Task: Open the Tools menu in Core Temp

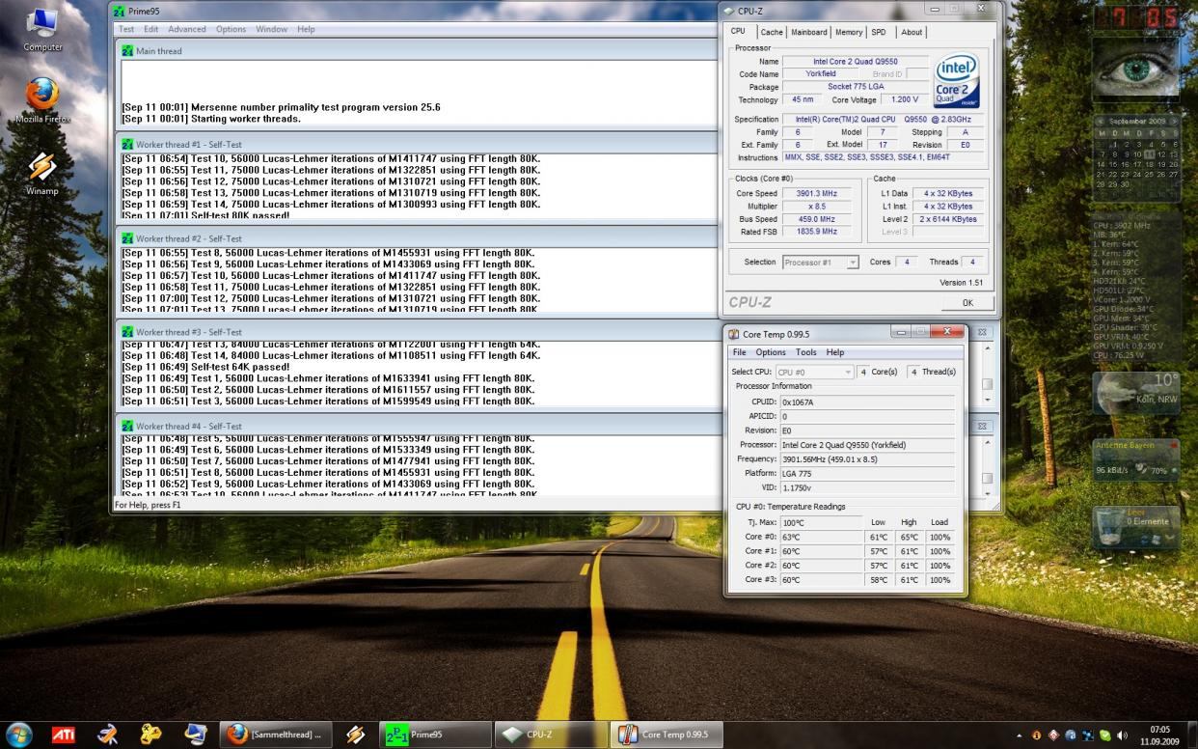Action: [806, 352]
